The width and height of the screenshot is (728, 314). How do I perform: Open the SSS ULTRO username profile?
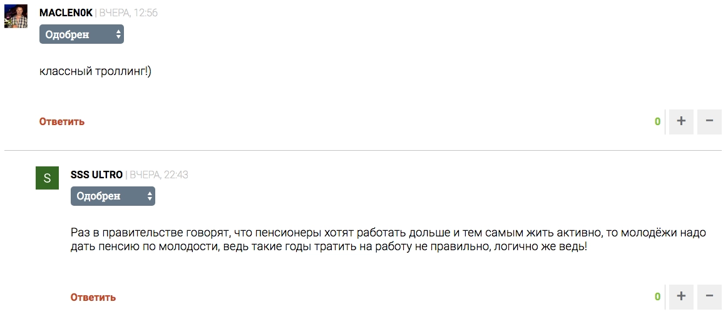pos(96,175)
